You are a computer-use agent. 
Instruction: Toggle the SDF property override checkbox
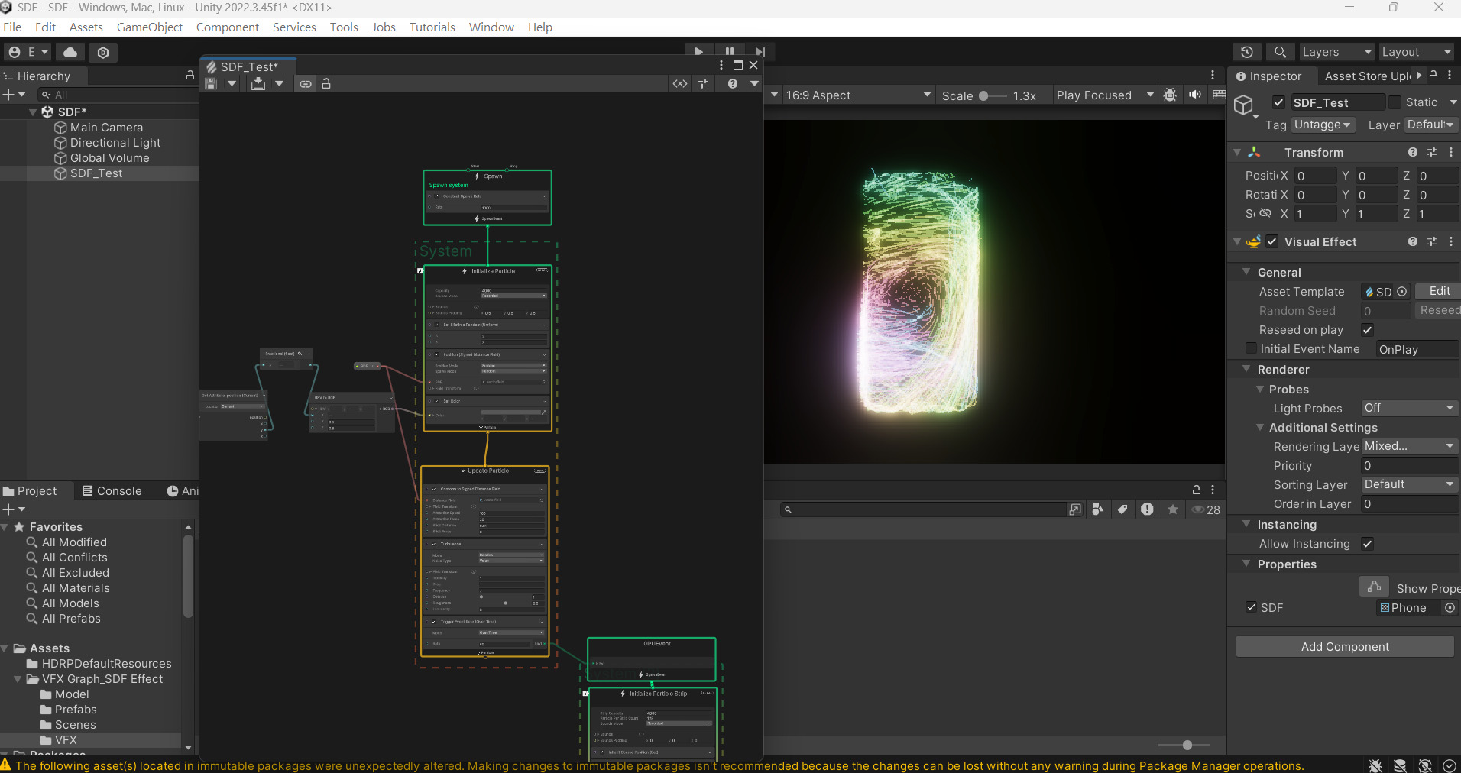[1251, 607]
